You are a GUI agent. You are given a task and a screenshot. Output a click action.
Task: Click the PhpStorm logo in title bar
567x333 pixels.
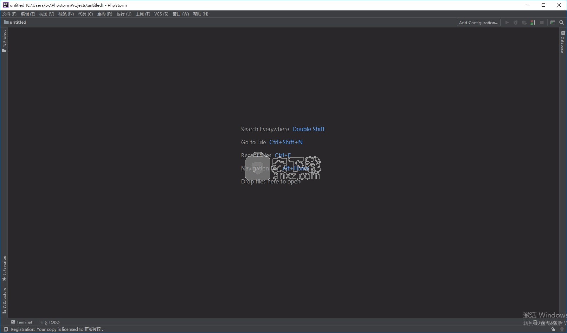5,5
